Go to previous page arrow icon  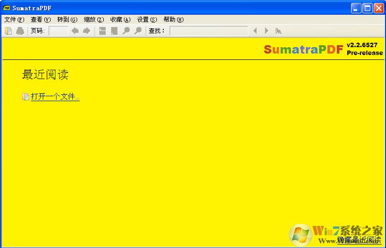[75, 31]
